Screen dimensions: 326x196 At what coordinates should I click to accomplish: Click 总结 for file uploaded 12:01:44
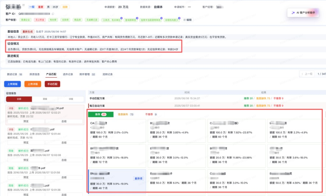64,142
